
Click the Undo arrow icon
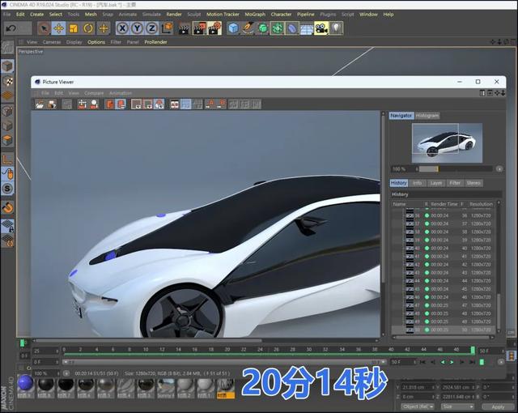coord(11,28)
